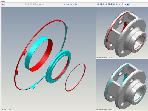Click the middle of three grayed icons after the separator

tap(40, 4)
